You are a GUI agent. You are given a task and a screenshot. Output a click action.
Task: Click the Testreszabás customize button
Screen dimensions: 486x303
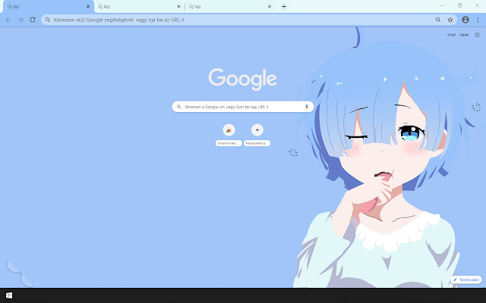(x=466, y=280)
